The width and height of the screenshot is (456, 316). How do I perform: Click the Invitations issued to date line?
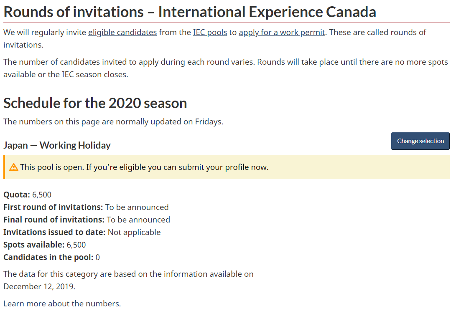point(82,233)
